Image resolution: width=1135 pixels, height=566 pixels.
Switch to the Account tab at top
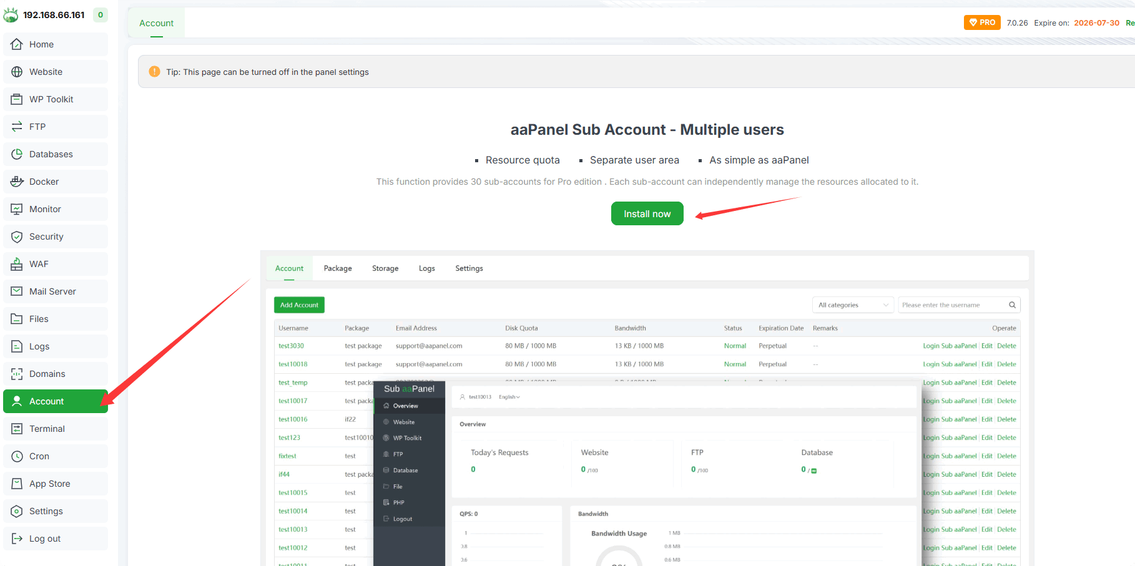tap(156, 23)
